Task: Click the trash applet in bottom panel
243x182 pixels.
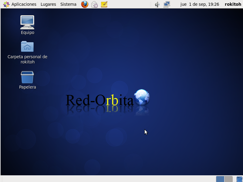Action: pyautogui.click(x=239, y=179)
